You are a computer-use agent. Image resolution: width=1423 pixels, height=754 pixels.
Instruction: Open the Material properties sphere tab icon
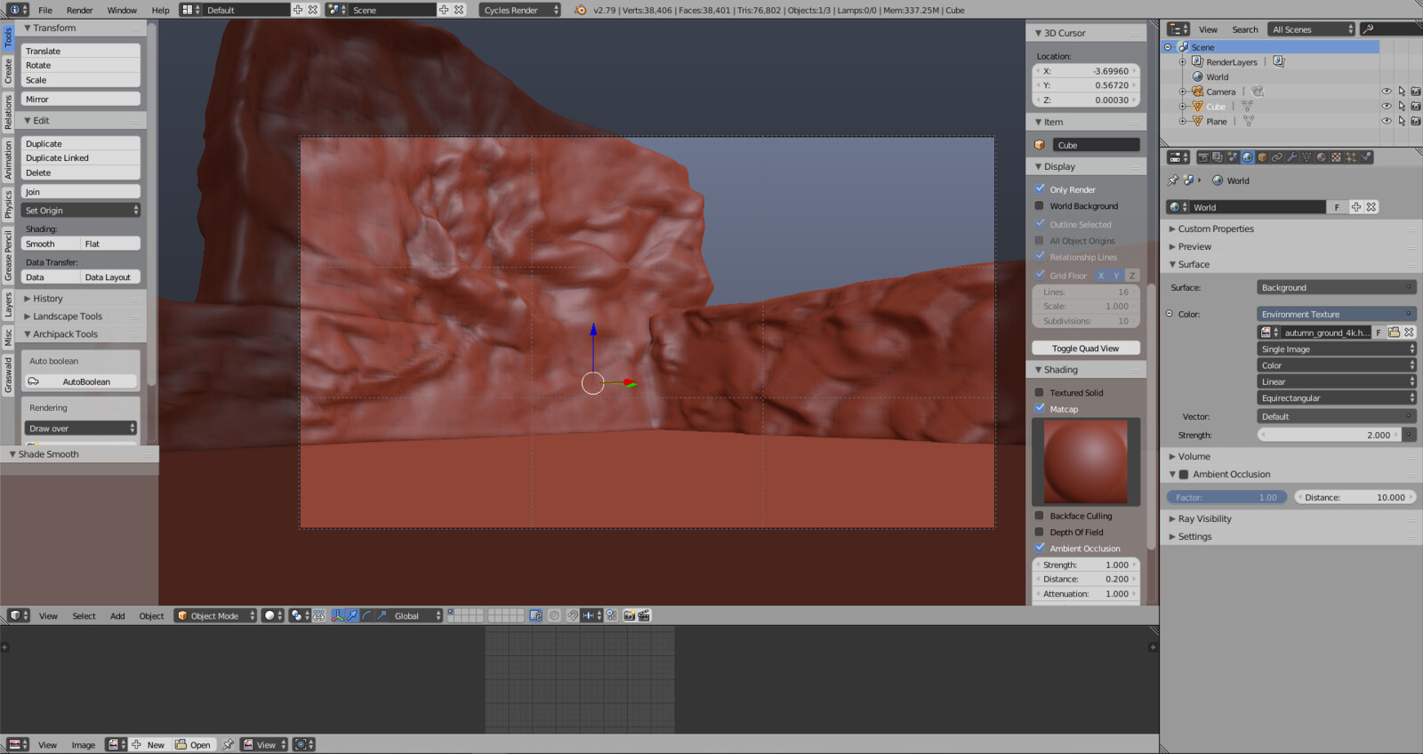point(1321,157)
